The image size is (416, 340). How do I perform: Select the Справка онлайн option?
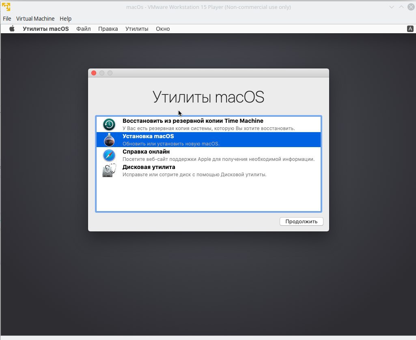(x=209, y=155)
